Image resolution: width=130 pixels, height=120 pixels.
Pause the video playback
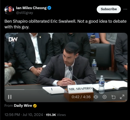point(10,97)
